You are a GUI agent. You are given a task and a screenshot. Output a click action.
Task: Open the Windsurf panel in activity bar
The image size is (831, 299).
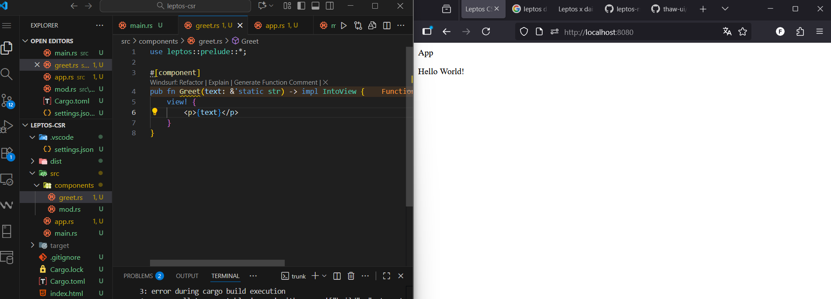click(x=7, y=205)
